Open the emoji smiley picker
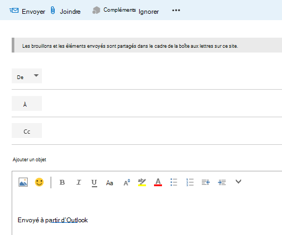Viewport: 282px width, 235px height. coord(39,182)
